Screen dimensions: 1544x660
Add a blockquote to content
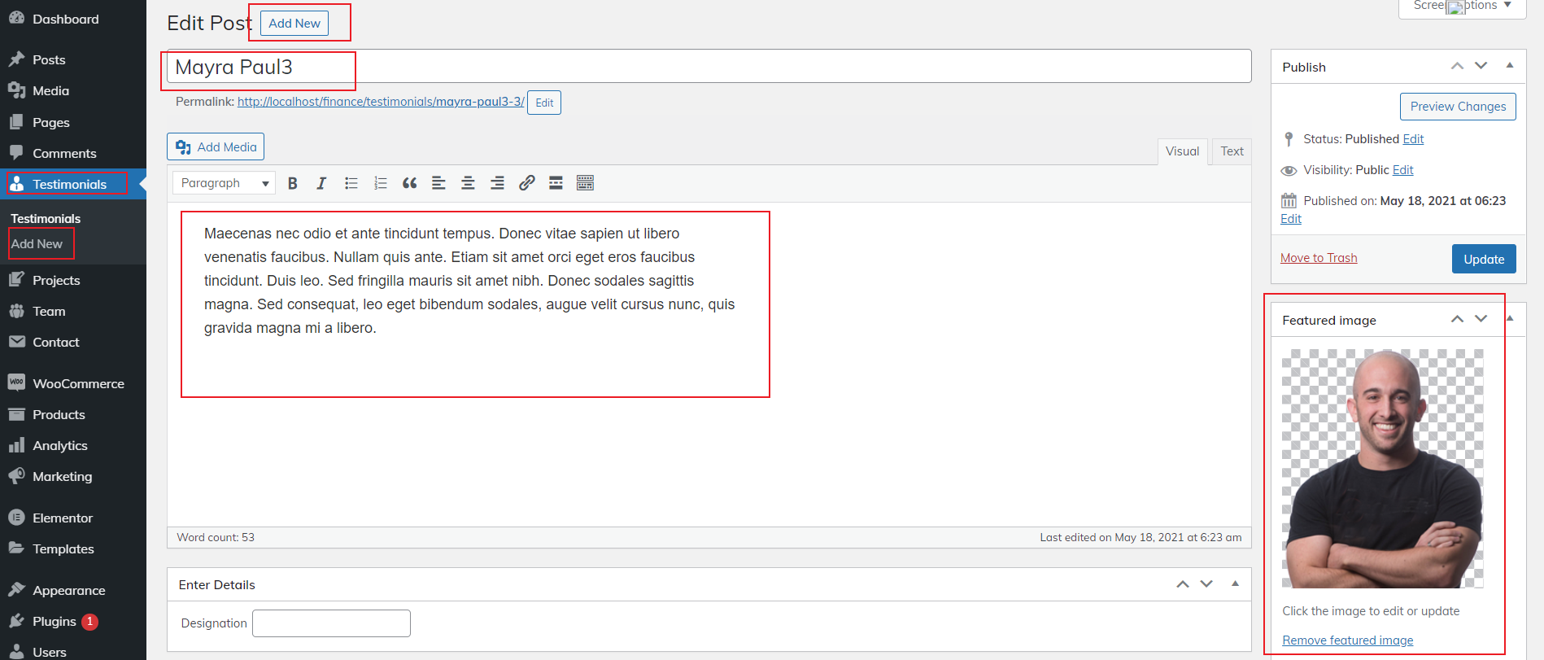click(409, 183)
